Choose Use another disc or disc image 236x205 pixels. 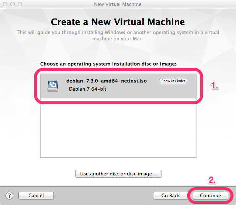point(118,174)
